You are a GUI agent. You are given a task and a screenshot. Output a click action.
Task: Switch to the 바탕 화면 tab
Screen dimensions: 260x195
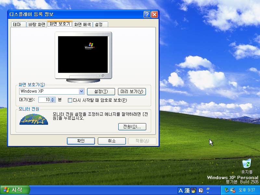pyautogui.click(x=37, y=24)
